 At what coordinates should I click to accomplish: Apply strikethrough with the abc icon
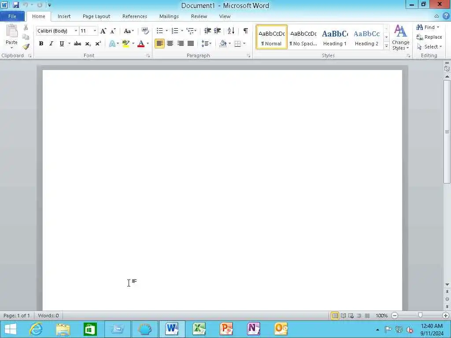(x=78, y=44)
